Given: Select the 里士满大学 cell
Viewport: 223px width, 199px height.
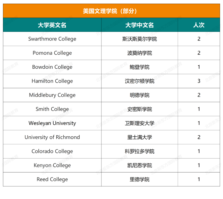Looking at the screenshot, I should click(x=139, y=137).
